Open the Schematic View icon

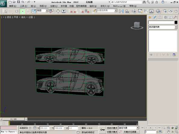(151, 11)
